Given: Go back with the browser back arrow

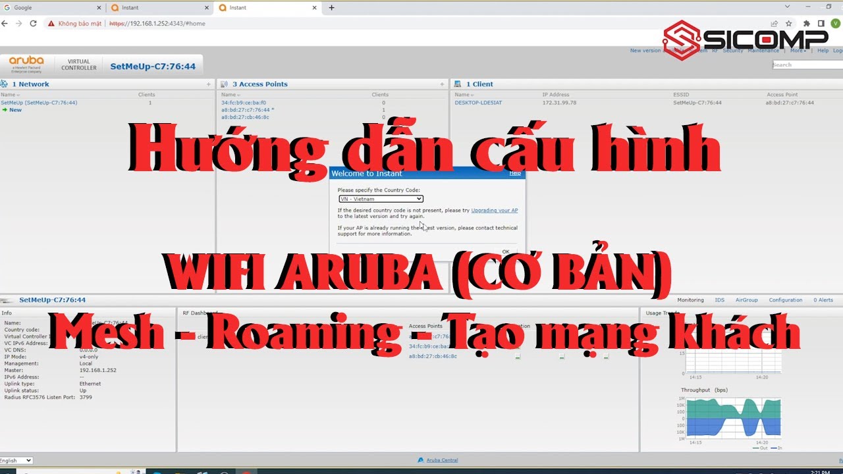Looking at the screenshot, I should tap(5, 23).
